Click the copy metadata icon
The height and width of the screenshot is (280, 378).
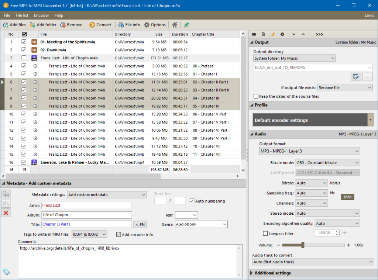coord(6,194)
